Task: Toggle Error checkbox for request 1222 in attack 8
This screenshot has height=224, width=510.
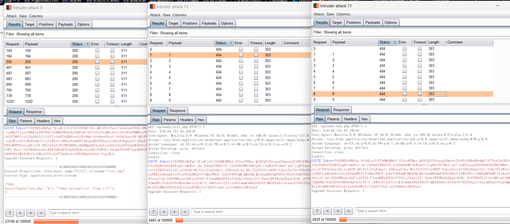Action: [97, 101]
